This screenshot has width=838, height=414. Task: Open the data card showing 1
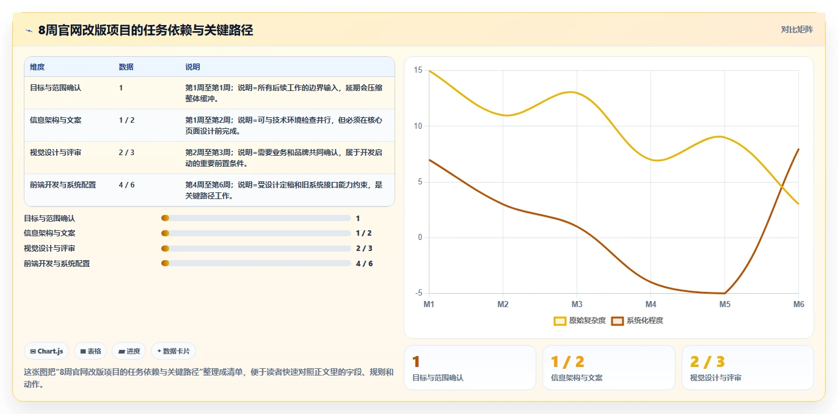(470, 368)
